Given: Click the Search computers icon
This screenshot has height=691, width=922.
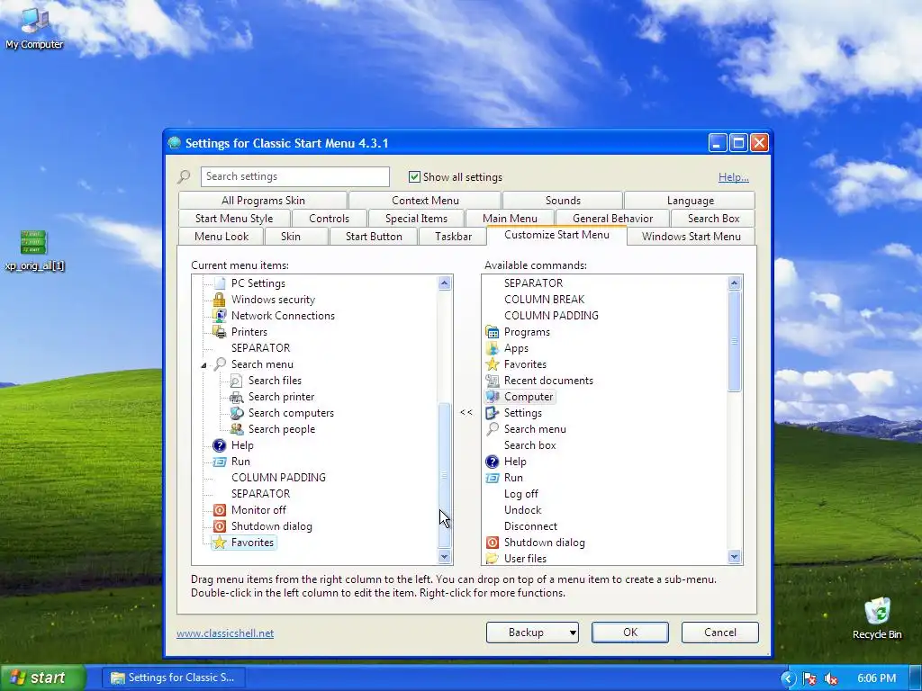Looking at the screenshot, I should [237, 413].
